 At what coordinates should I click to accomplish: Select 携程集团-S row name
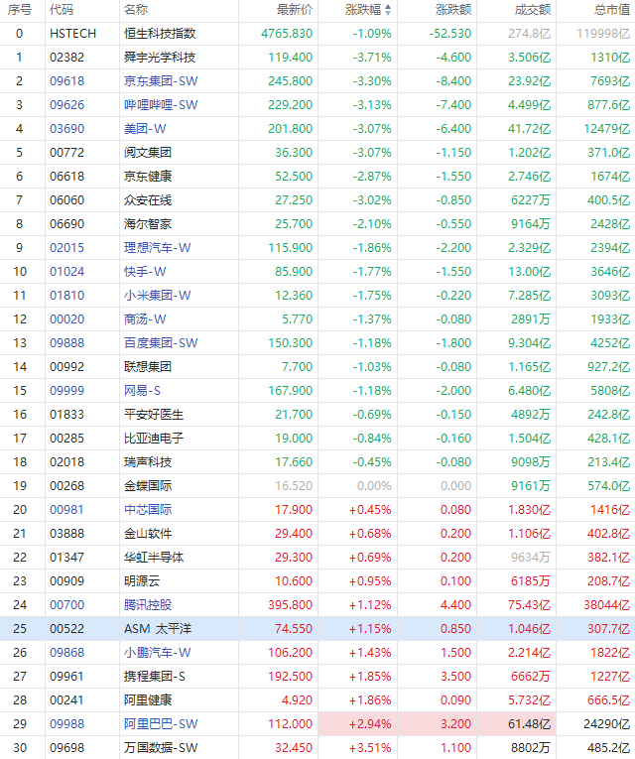pyautogui.click(x=155, y=677)
